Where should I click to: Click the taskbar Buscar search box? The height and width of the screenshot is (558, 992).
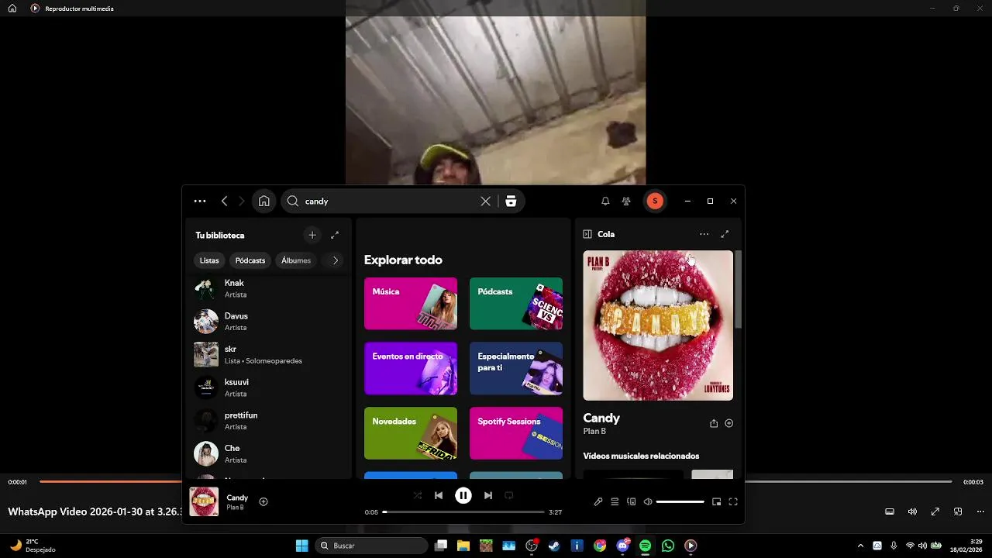pyautogui.click(x=371, y=546)
